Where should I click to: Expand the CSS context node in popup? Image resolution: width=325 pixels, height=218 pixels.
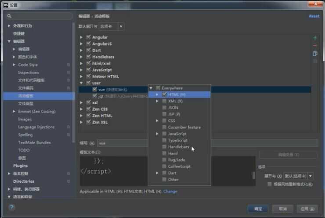pos(157,121)
